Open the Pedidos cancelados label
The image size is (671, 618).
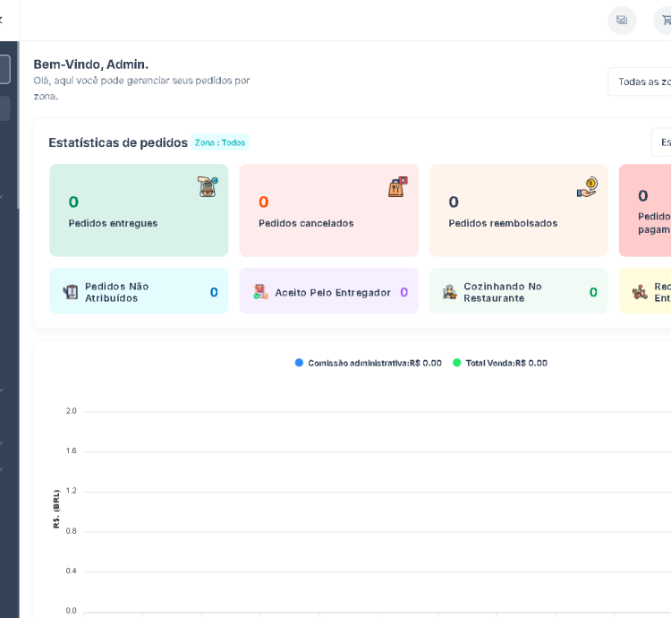click(x=306, y=223)
